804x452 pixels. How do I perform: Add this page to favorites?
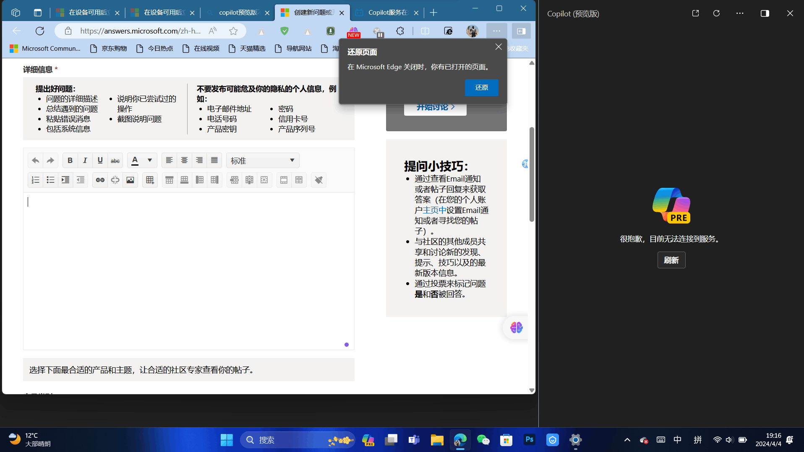(233, 31)
